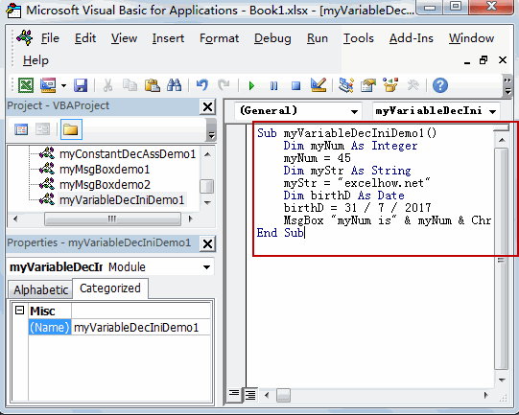Click the (Name) property value field
Viewport: 519px width, 415px height.
tap(141, 328)
